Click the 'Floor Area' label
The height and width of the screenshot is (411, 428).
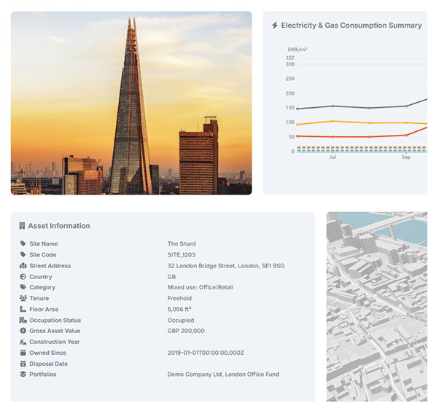tap(44, 309)
